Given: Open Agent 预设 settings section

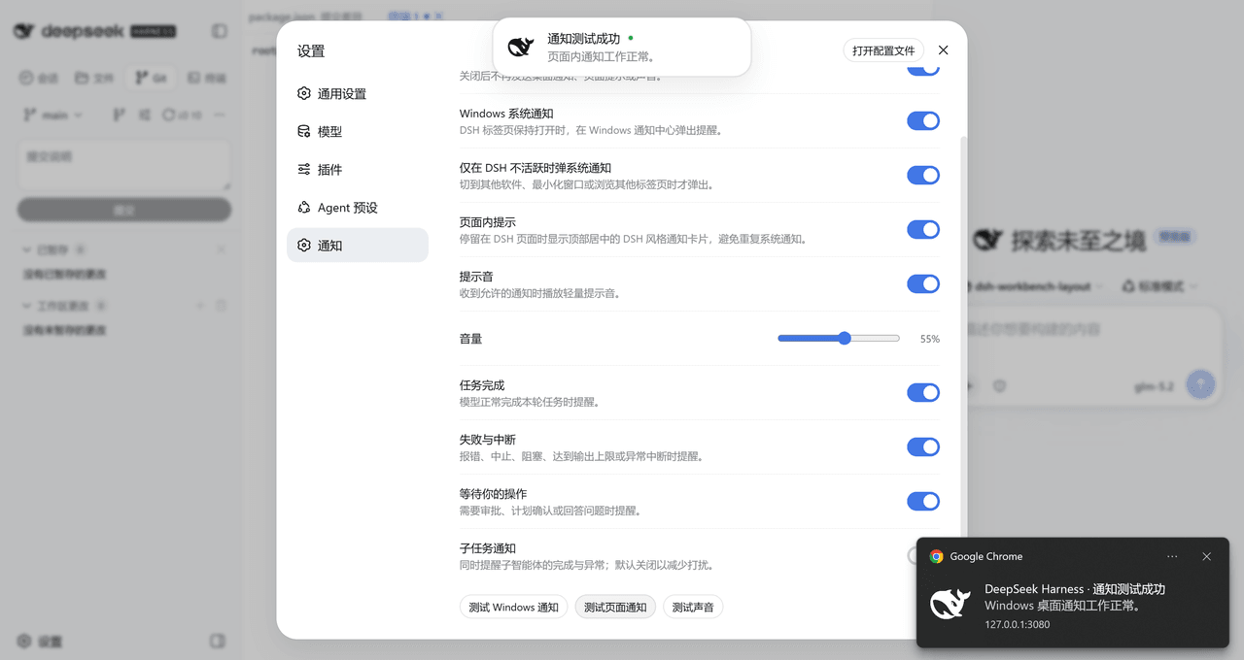Looking at the screenshot, I should pyautogui.click(x=358, y=208).
